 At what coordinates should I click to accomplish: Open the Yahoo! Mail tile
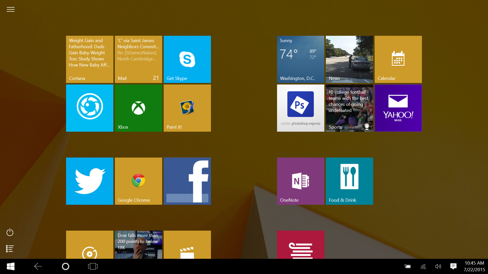point(398,108)
